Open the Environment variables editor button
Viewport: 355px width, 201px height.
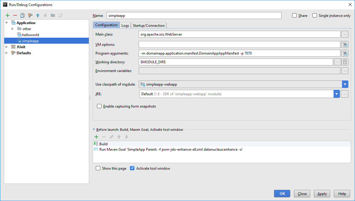click(x=345, y=71)
